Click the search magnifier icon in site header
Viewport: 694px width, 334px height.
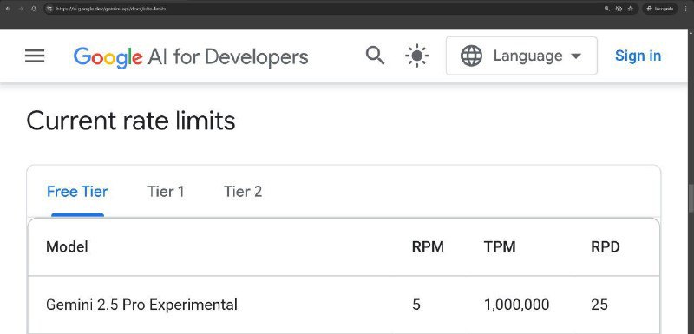375,56
